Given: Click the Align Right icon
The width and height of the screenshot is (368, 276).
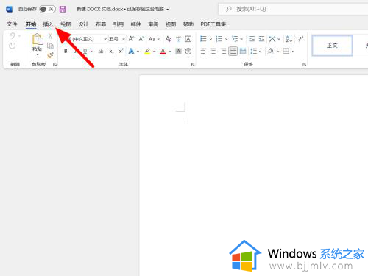Looking at the screenshot, I should [223, 52].
